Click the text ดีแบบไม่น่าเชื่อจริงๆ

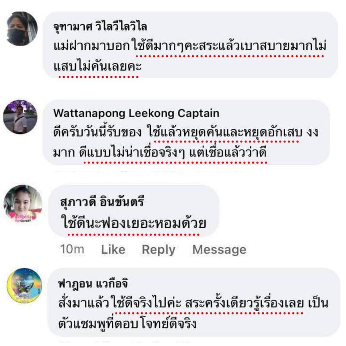132,153
